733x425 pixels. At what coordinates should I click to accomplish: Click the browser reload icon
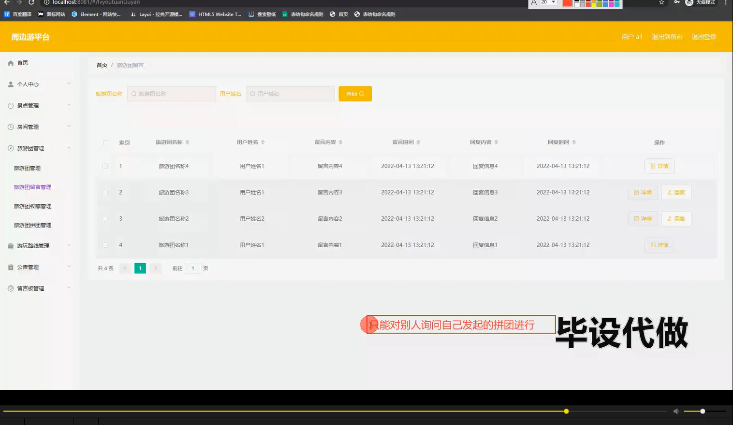[31, 2]
